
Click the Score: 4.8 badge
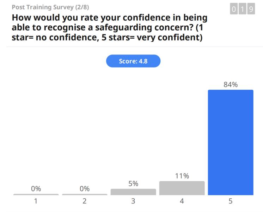tap(133, 61)
